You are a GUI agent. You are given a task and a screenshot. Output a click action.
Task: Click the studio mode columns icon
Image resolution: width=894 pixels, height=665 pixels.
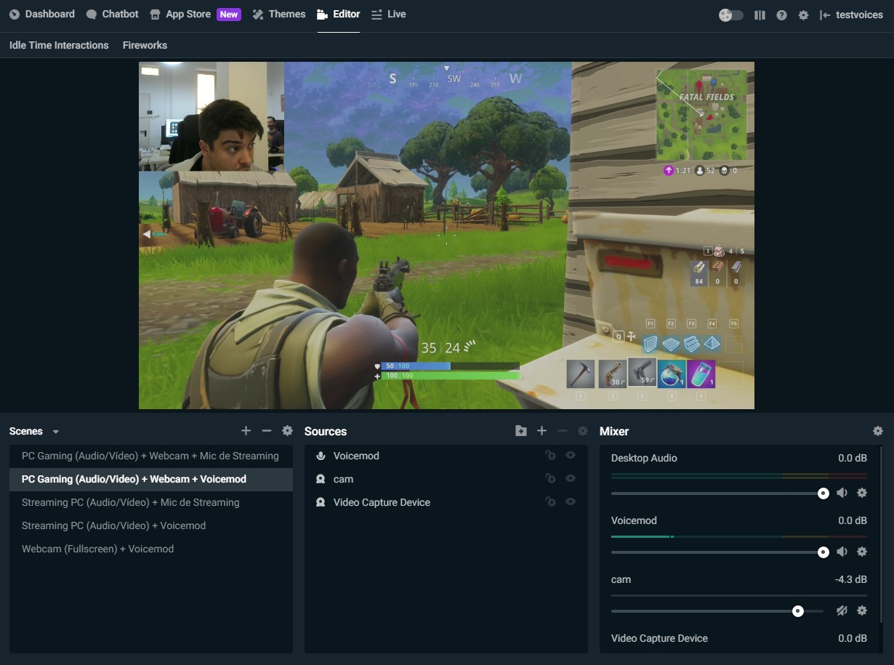pos(760,15)
